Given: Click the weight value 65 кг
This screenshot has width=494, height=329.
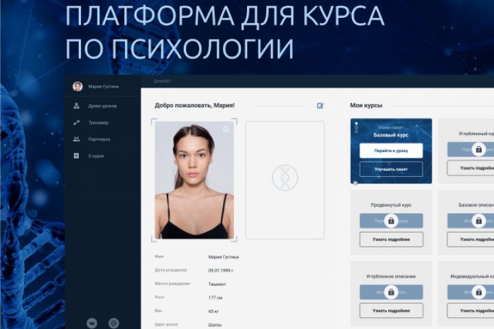Looking at the screenshot, I should [x=213, y=311].
